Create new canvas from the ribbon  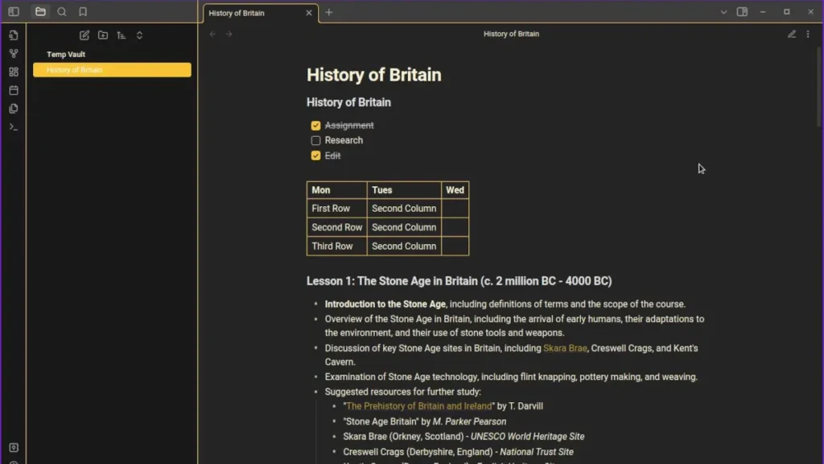pos(14,72)
